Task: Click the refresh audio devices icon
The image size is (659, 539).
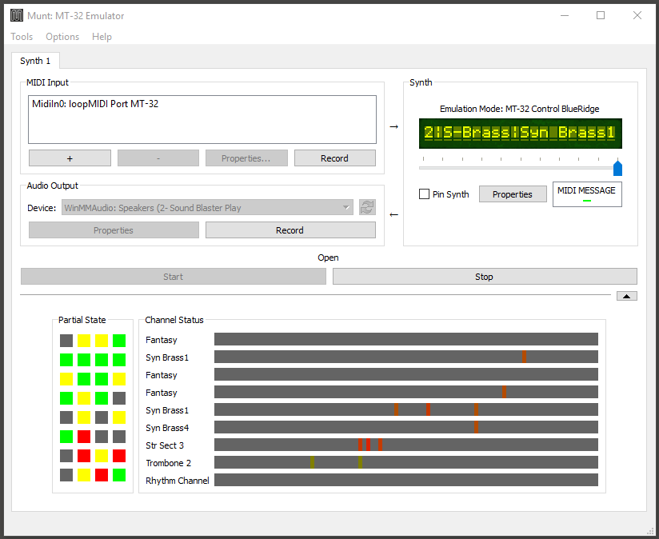Action: point(367,208)
